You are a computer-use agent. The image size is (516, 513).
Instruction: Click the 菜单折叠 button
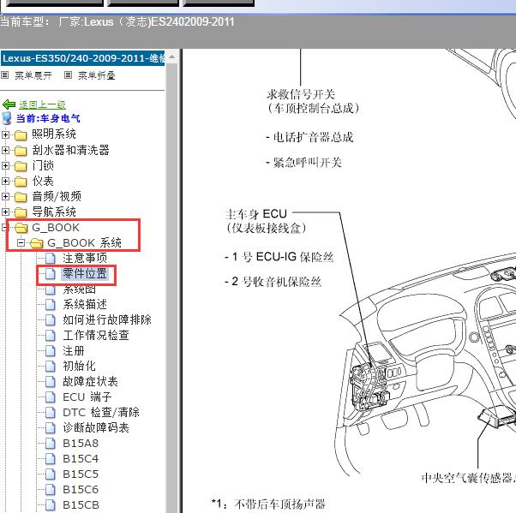pyautogui.click(x=96, y=75)
